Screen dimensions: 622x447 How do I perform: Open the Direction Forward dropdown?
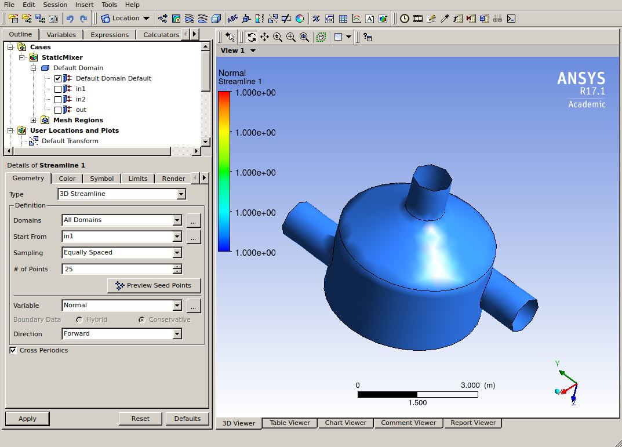(x=177, y=334)
